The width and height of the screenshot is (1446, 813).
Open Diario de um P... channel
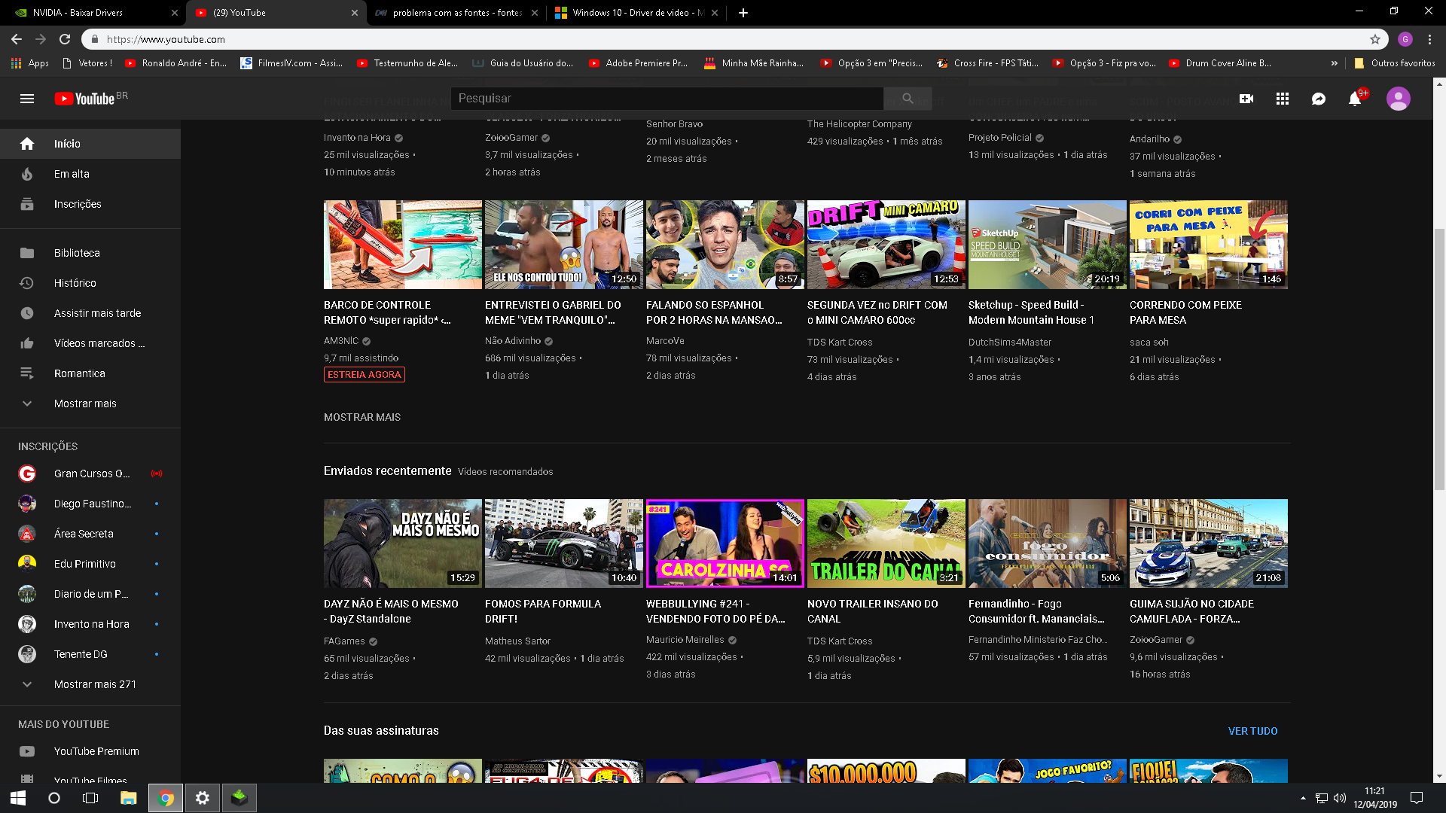[90, 594]
